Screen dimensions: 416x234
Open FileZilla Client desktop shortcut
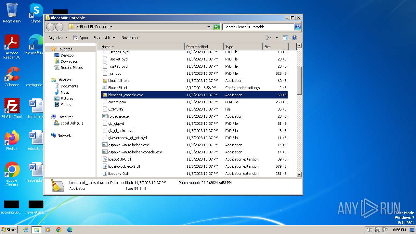click(x=12, y=109)
